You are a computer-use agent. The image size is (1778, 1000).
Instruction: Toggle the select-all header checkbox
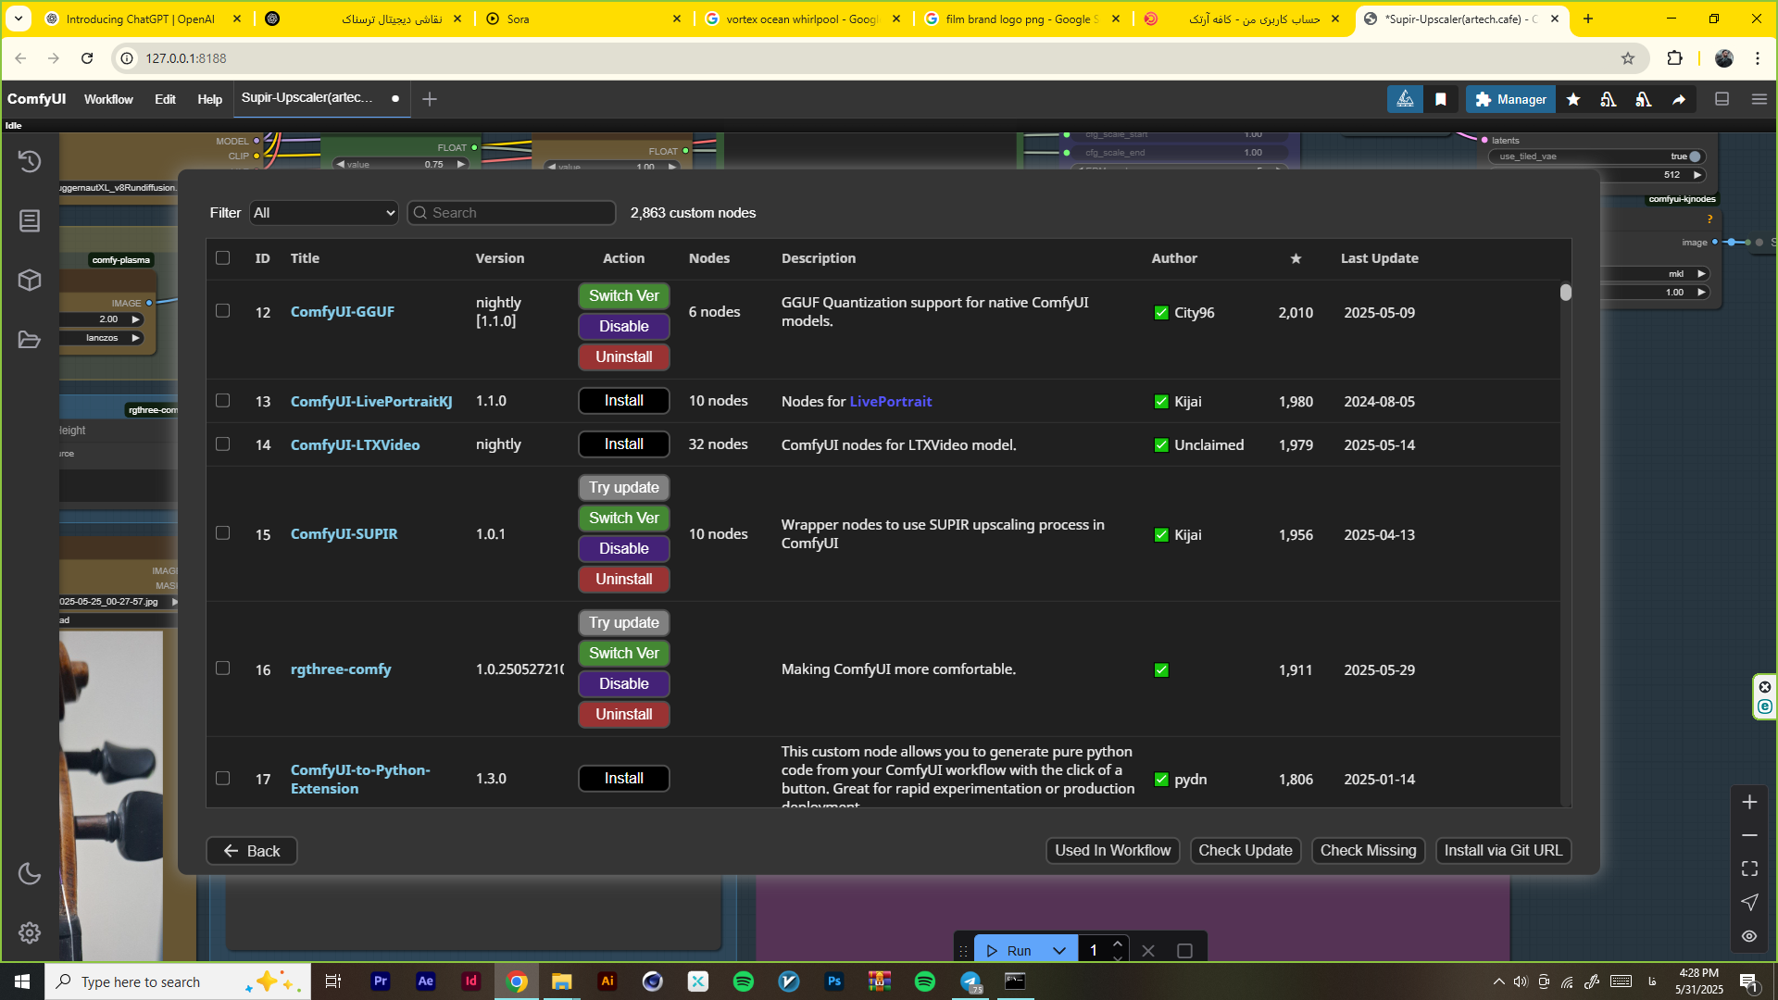[222, 257]
